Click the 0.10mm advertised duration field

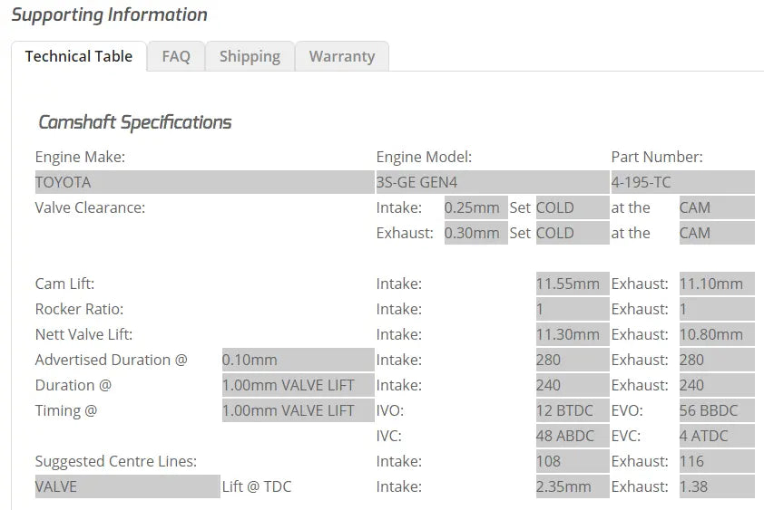(x=299, y=360)
